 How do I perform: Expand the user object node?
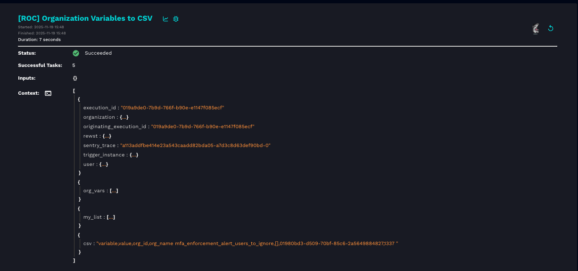coord(104,164)
